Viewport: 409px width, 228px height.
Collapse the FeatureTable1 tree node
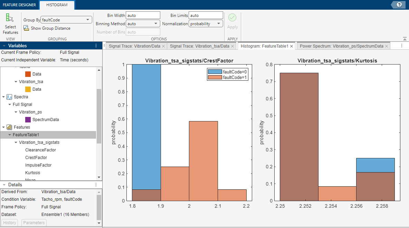pyautogui.click(x=10, y=135)
